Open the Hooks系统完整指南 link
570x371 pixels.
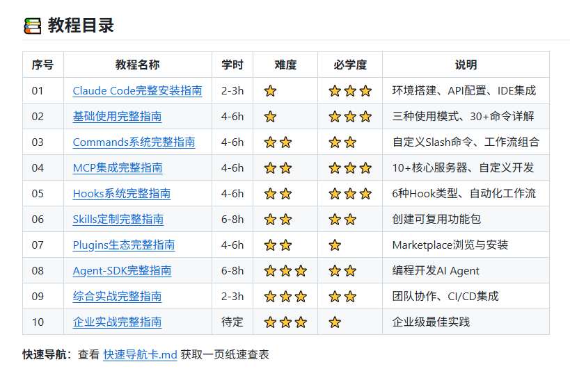click(x=121, y=194)
